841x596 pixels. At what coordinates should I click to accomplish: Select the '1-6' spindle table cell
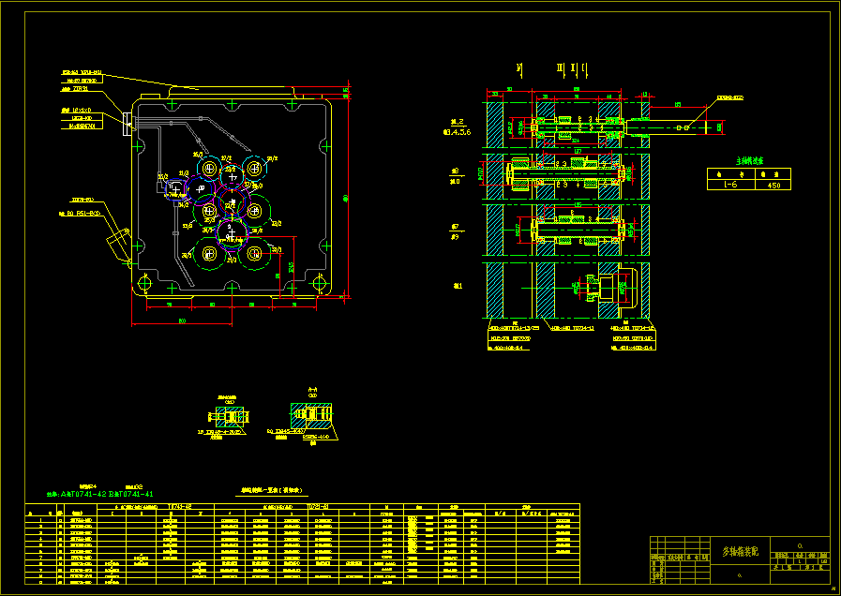730,185
